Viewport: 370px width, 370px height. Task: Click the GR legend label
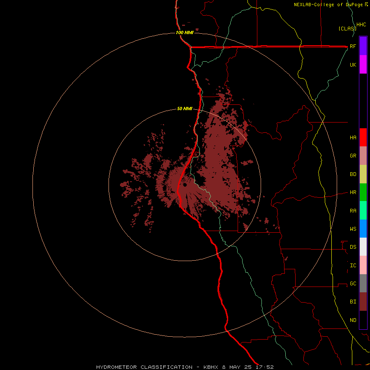click(x=353, y=156)
